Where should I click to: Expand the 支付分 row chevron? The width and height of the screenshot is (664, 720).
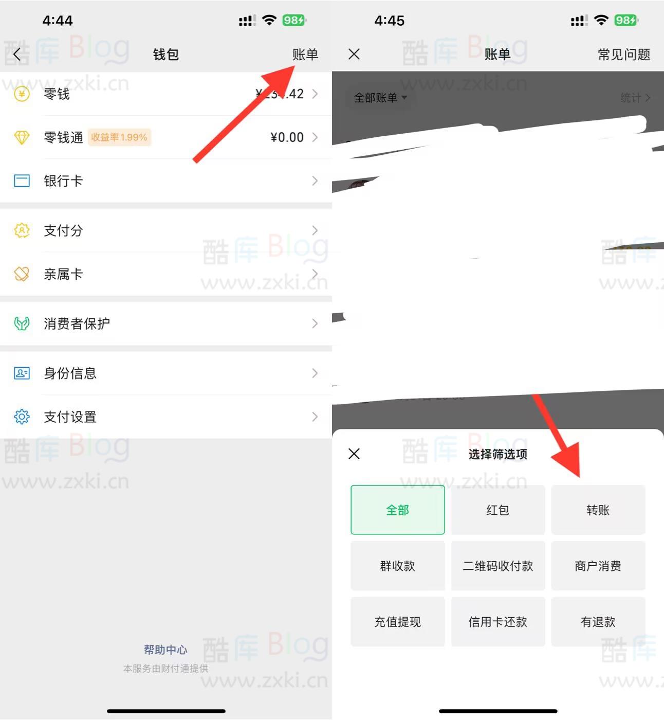[x=315, y=231]
